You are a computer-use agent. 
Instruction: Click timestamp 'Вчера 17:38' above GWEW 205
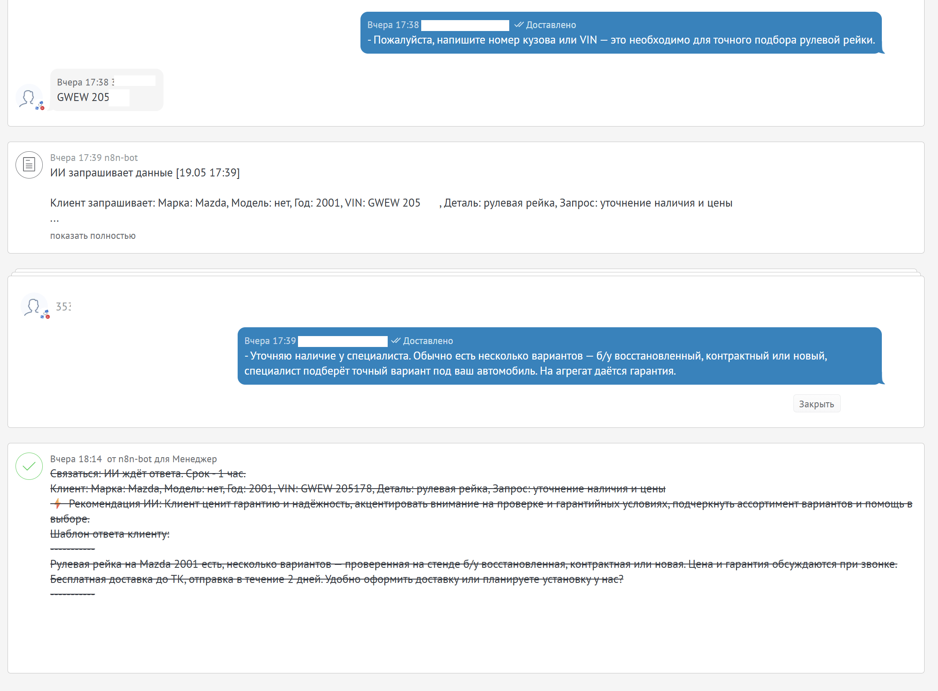83,82
